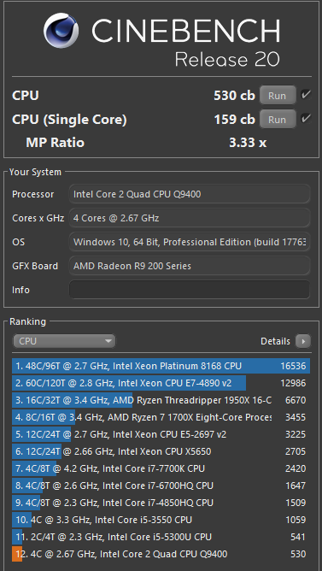Select the orange Core 2 Quad Q9400 result
322x571 pixels.
161,554
